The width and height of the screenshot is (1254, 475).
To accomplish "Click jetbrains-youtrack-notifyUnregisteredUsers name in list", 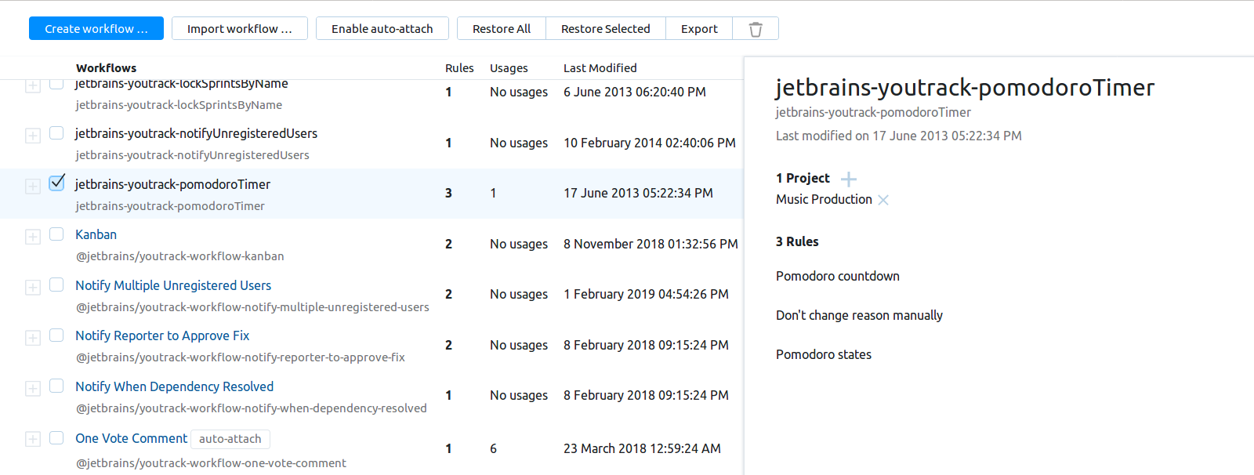I will [x=196, y=133].
